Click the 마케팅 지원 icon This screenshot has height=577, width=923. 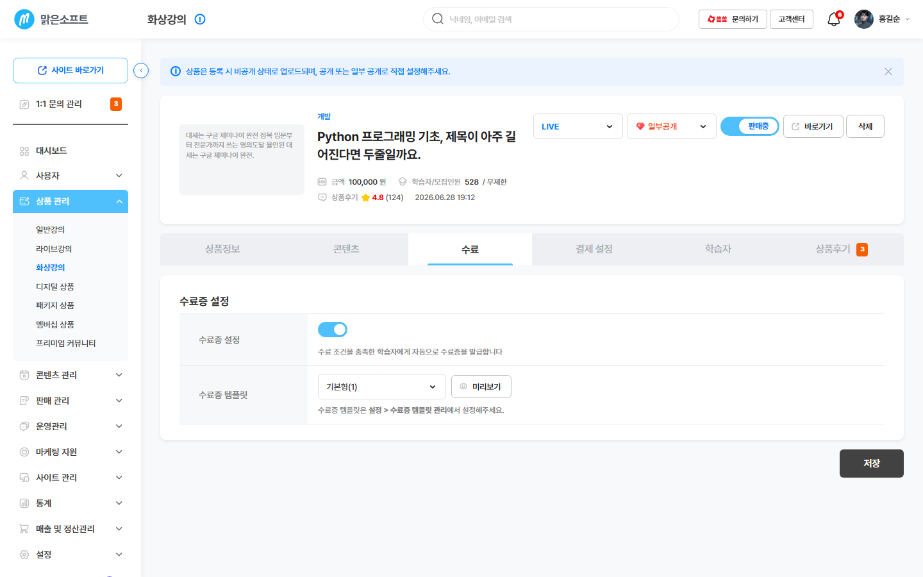[24, 452]
